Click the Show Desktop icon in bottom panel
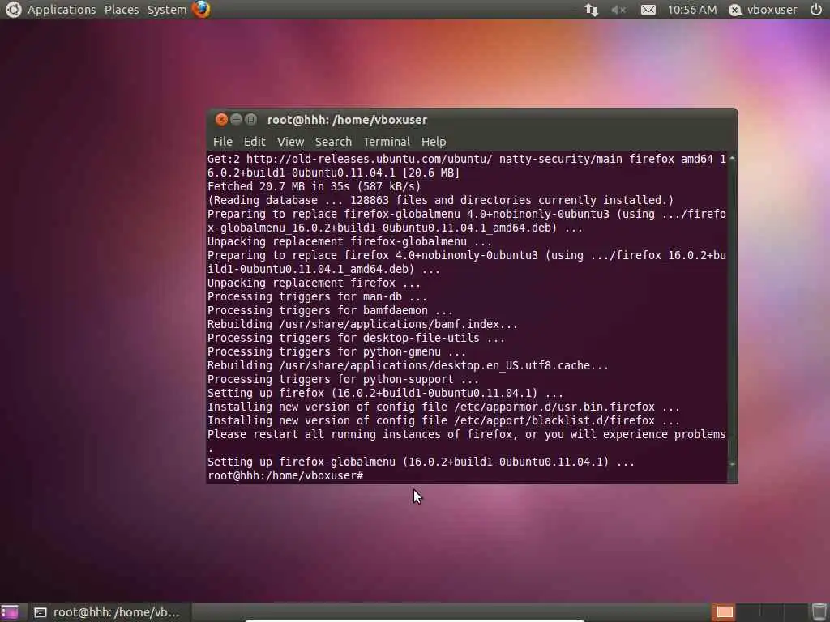This screenshot has width=830, height=622. (x=10, y=612)
